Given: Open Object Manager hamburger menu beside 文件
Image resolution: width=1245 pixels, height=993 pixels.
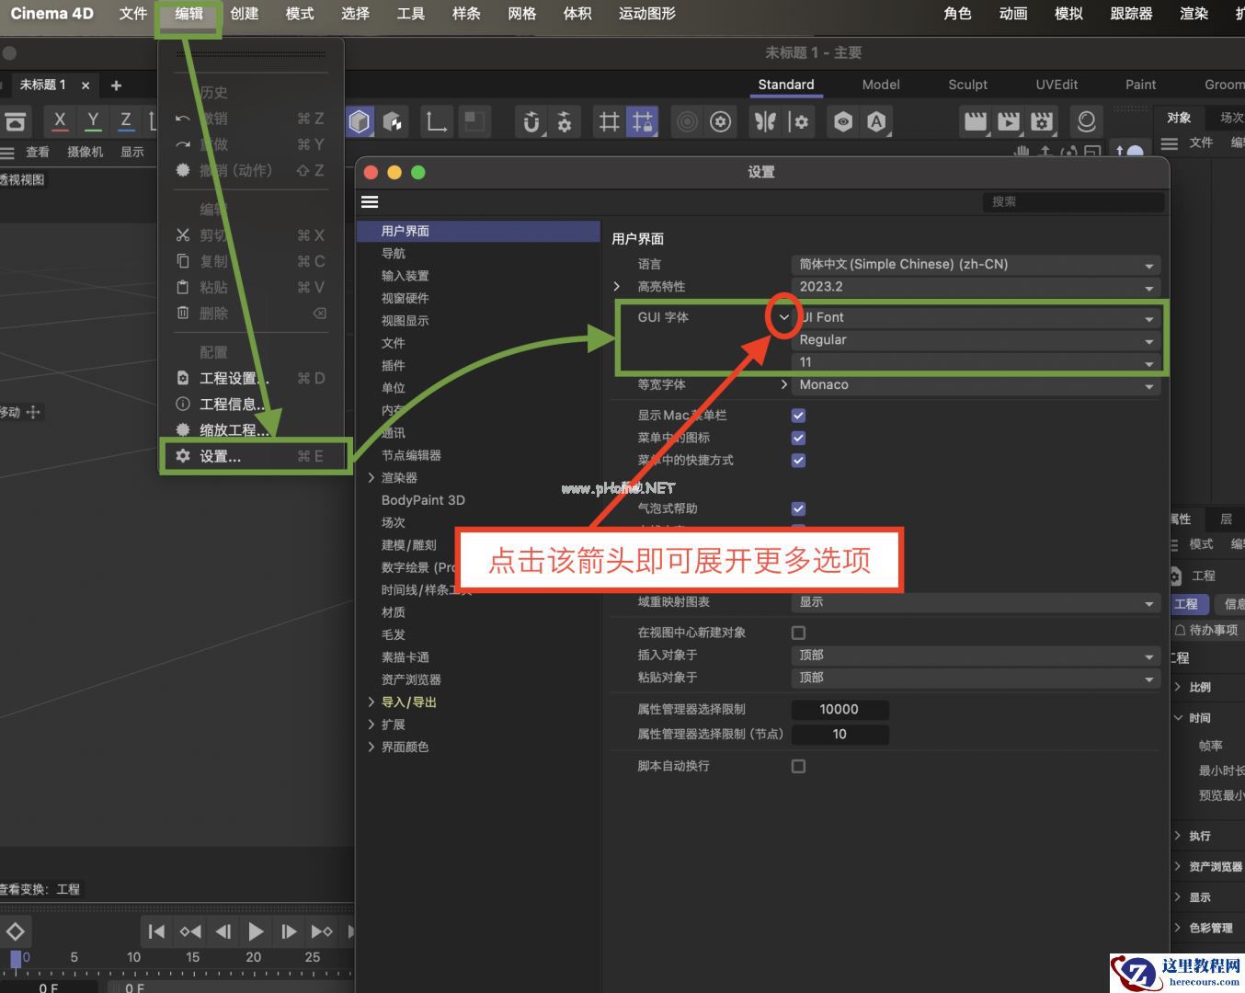Looking at the screenshot, I should [1170, 143].
